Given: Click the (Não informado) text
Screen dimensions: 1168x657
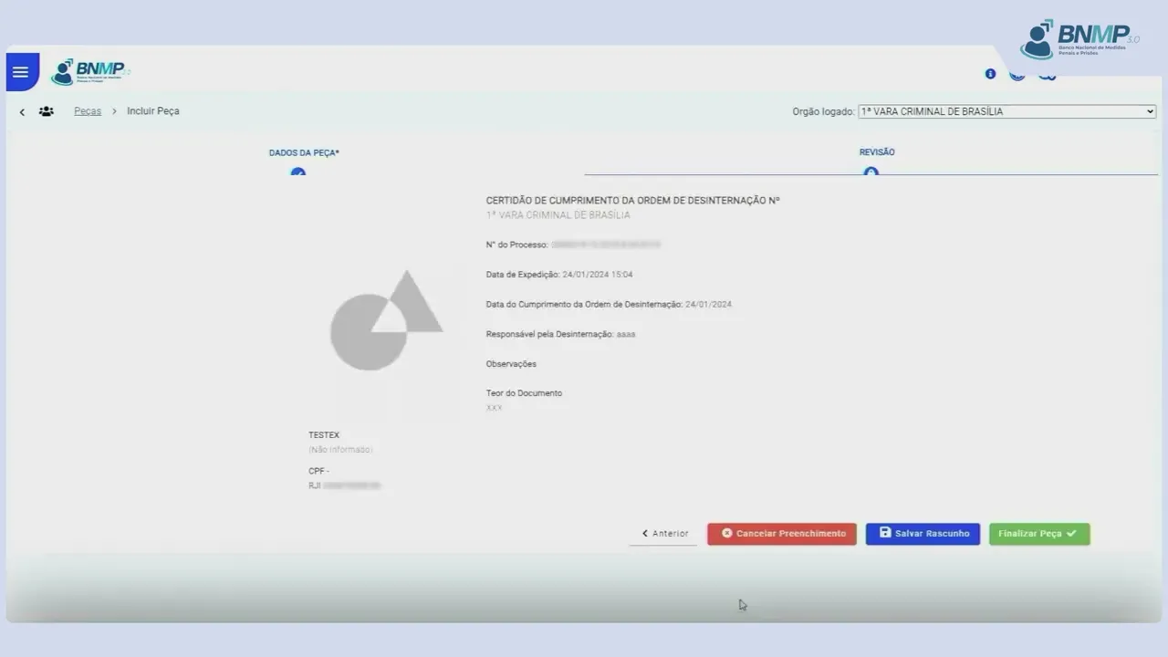Looking at the screenshot, I should pyautogui.click(x=340, y=450).
